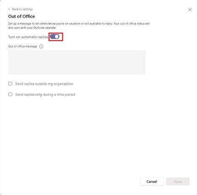197x195 pixels.
Task: Click the 'Send replies only during a time period' label text
Action: coord(45,95)
